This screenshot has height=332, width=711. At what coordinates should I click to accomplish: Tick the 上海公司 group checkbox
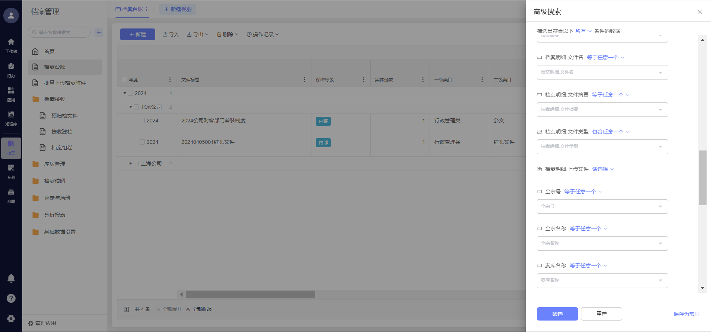[136, 163]
